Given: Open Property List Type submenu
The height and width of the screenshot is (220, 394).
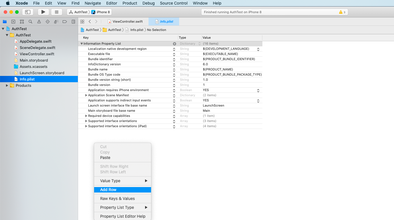Looking at the screenshot, I should 122,207.
